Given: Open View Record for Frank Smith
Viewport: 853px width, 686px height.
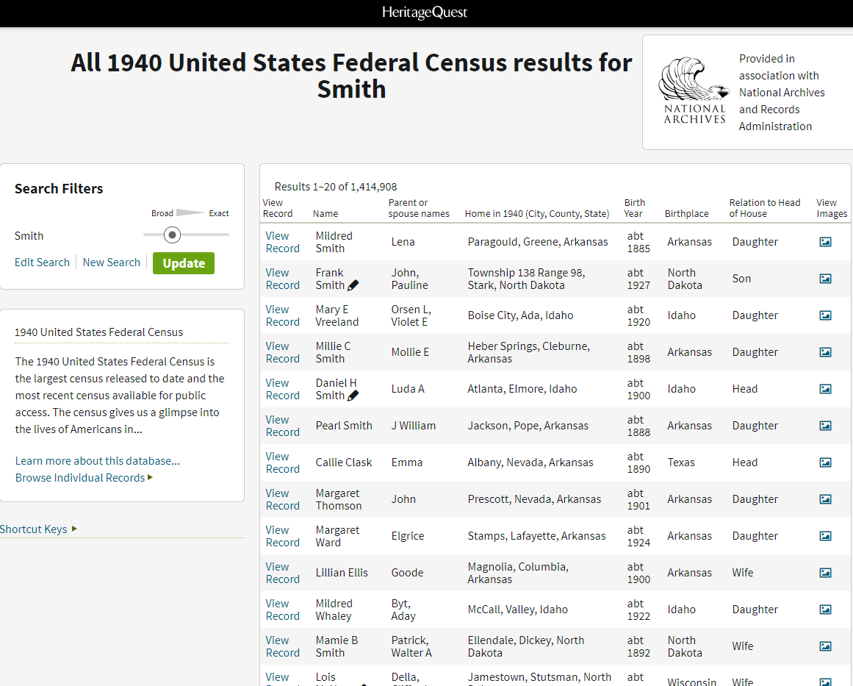Looking at the screenshot, I should pyautogui.click(x=282, y=279).
